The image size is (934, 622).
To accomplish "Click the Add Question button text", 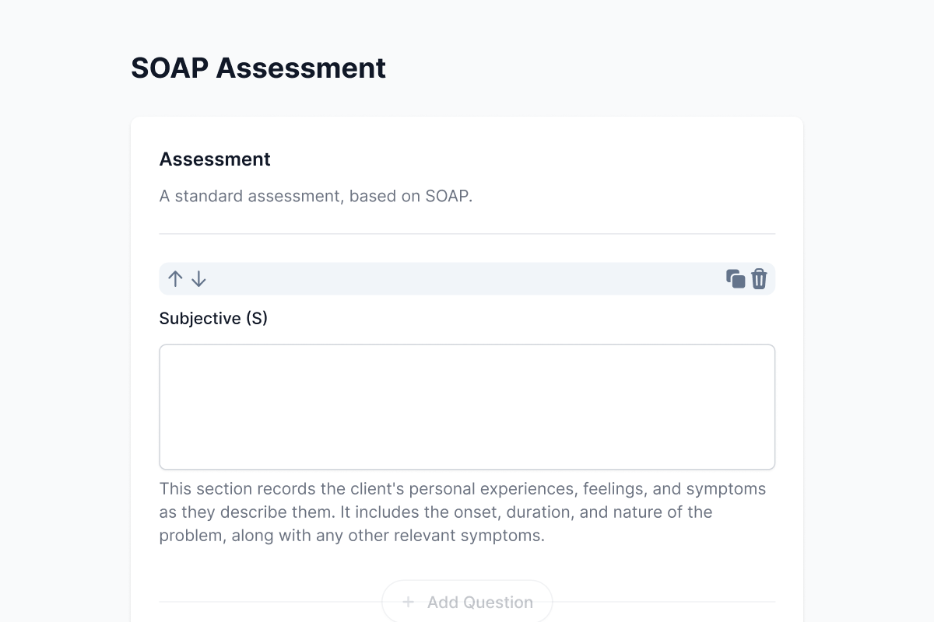I will 479,602.
